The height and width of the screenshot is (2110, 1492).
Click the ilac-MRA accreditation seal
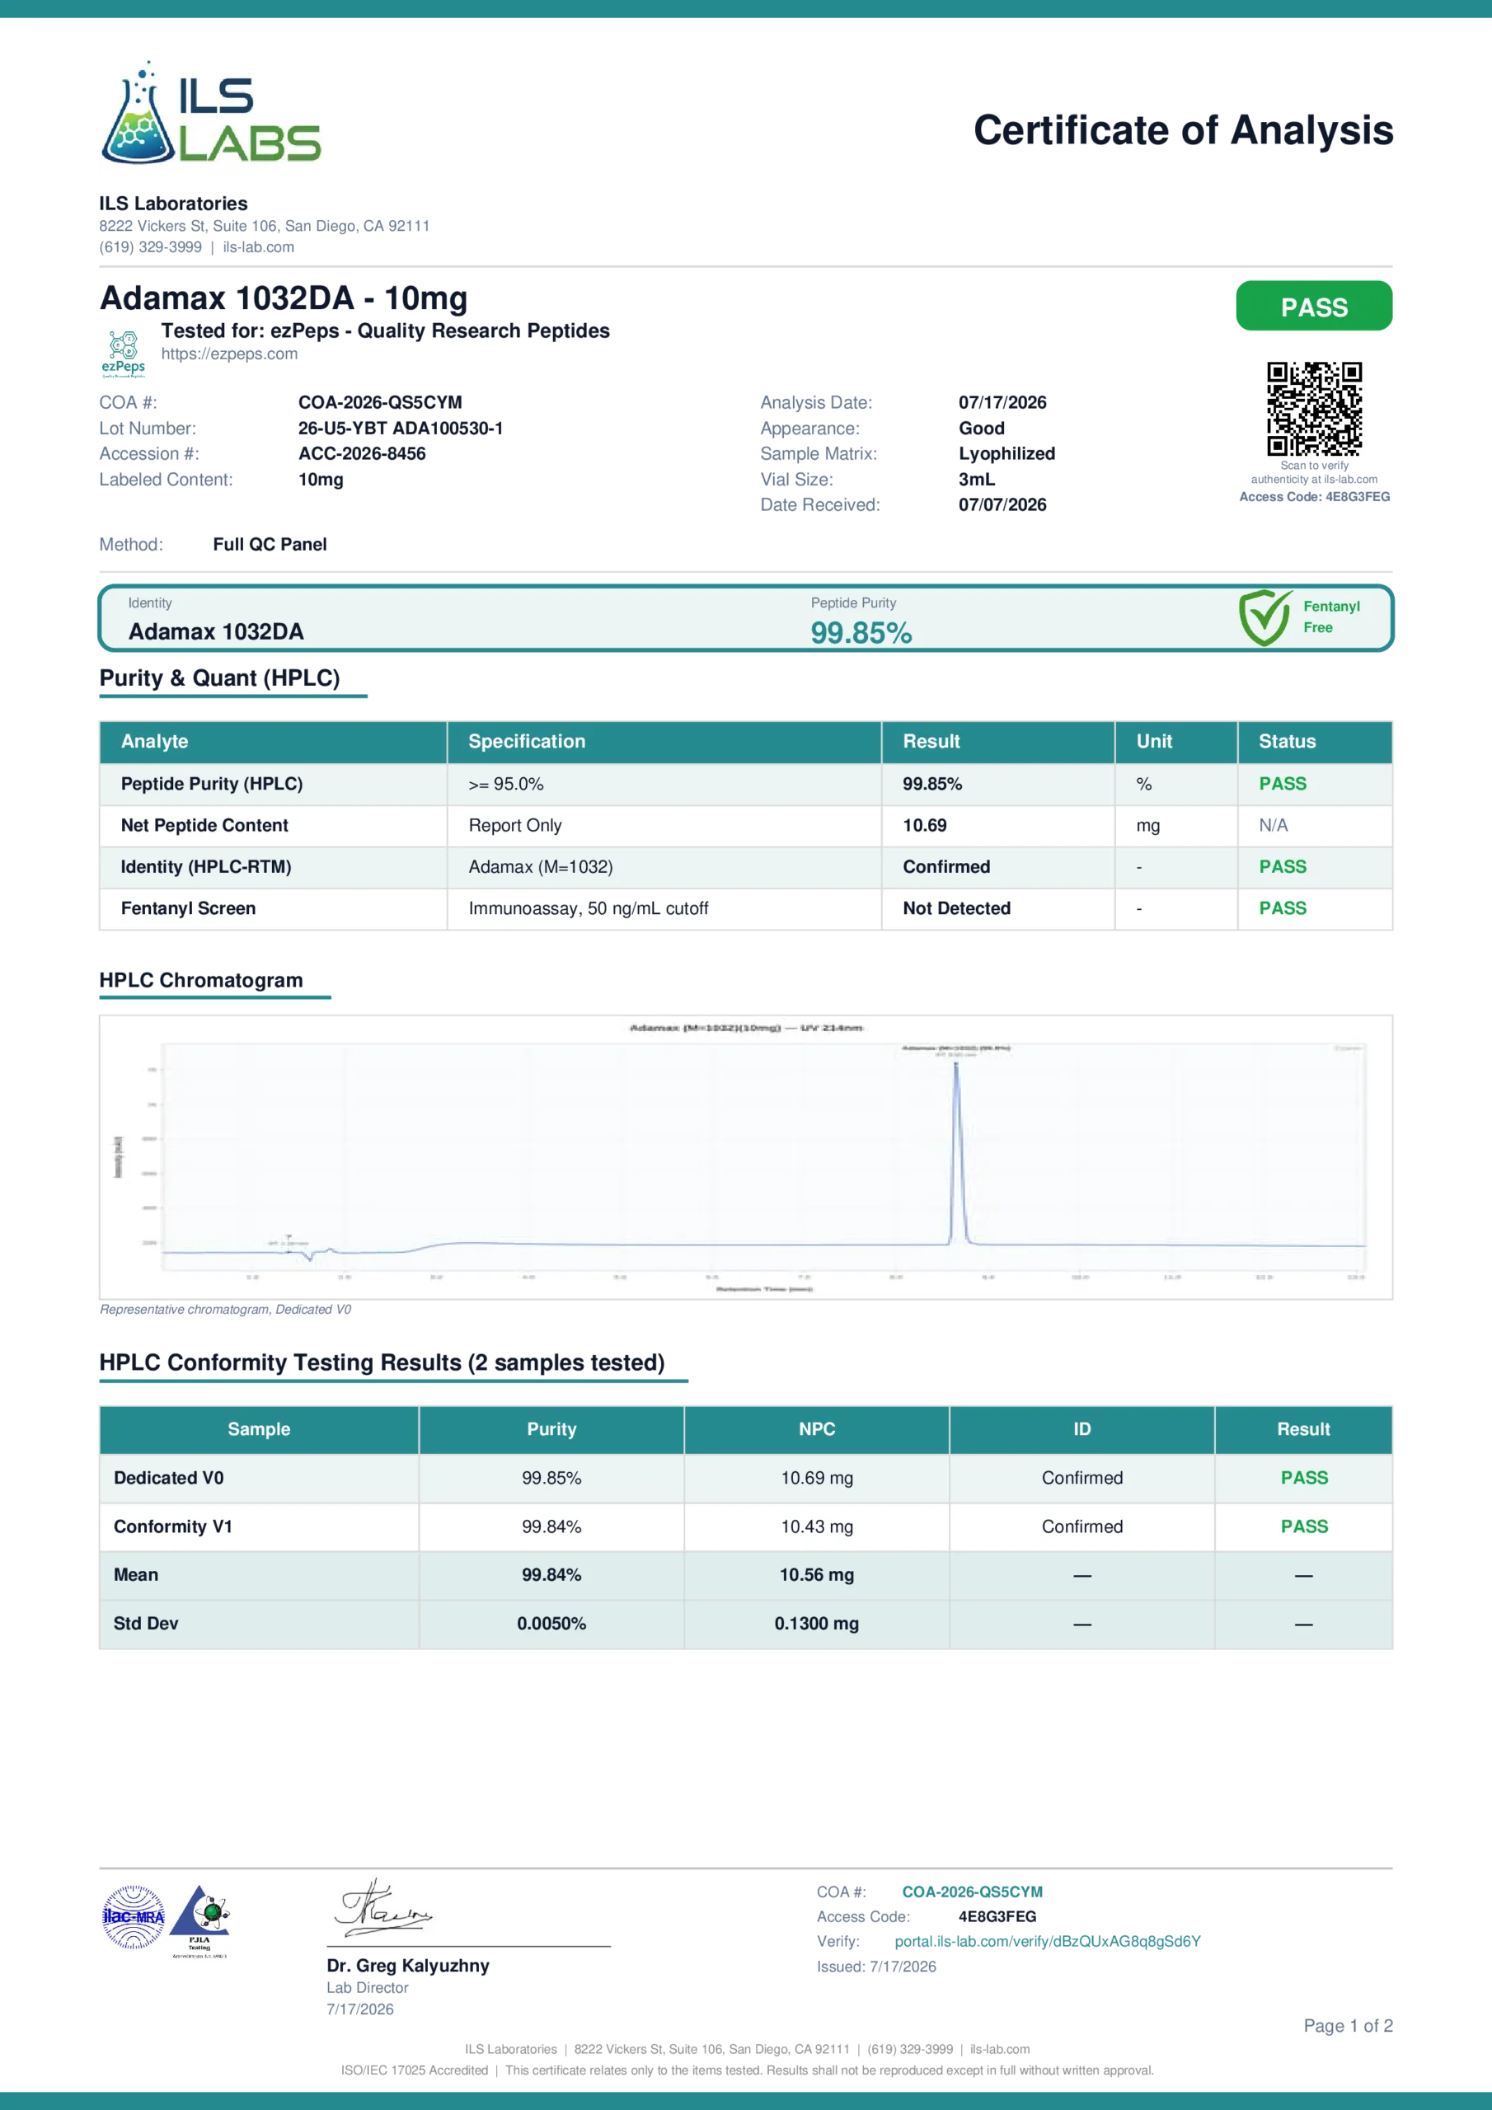[134, 1917]
